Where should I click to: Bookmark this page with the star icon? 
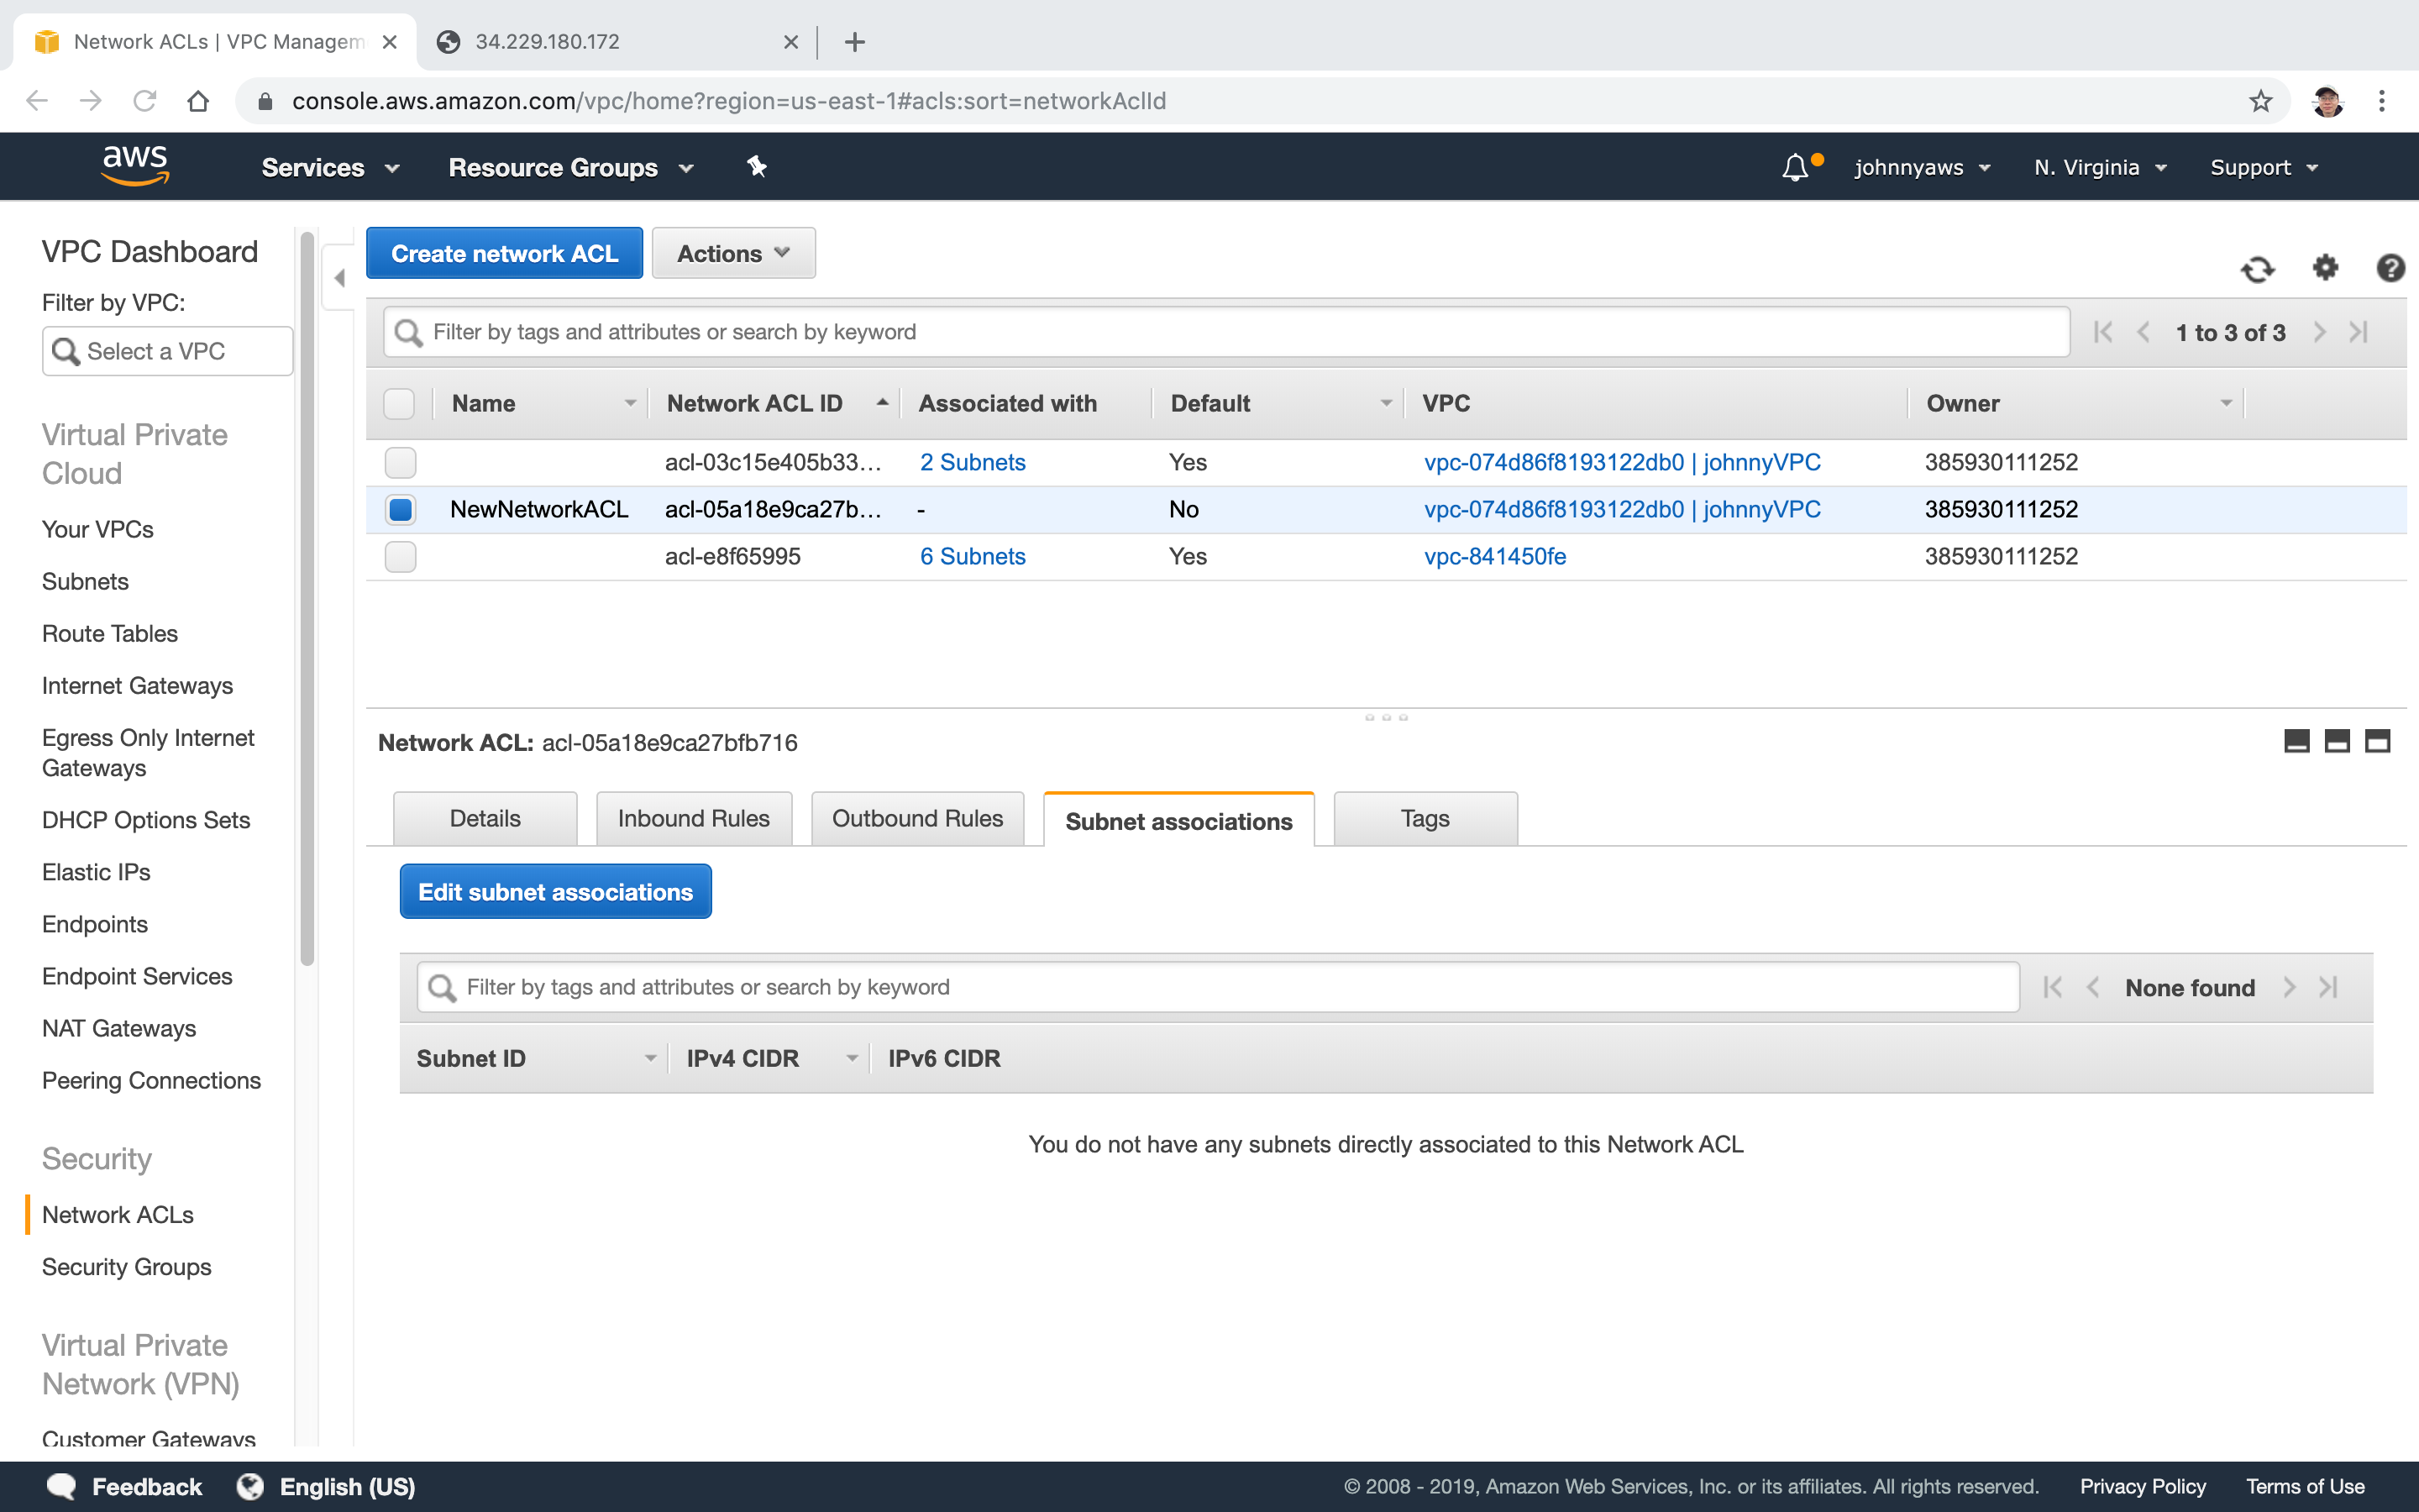pos(2261,101)
